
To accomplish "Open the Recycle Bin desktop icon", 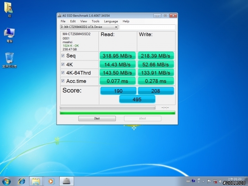I will 9,60.
